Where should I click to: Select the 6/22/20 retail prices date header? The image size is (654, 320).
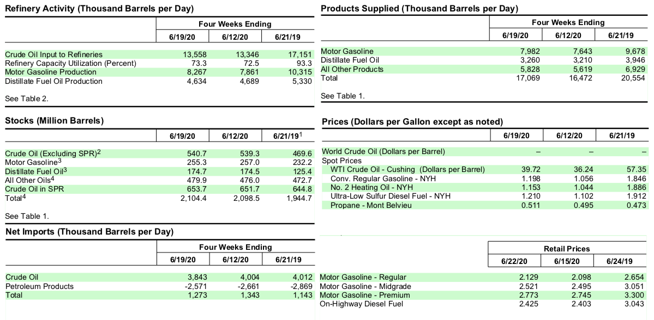click(514, 262)
